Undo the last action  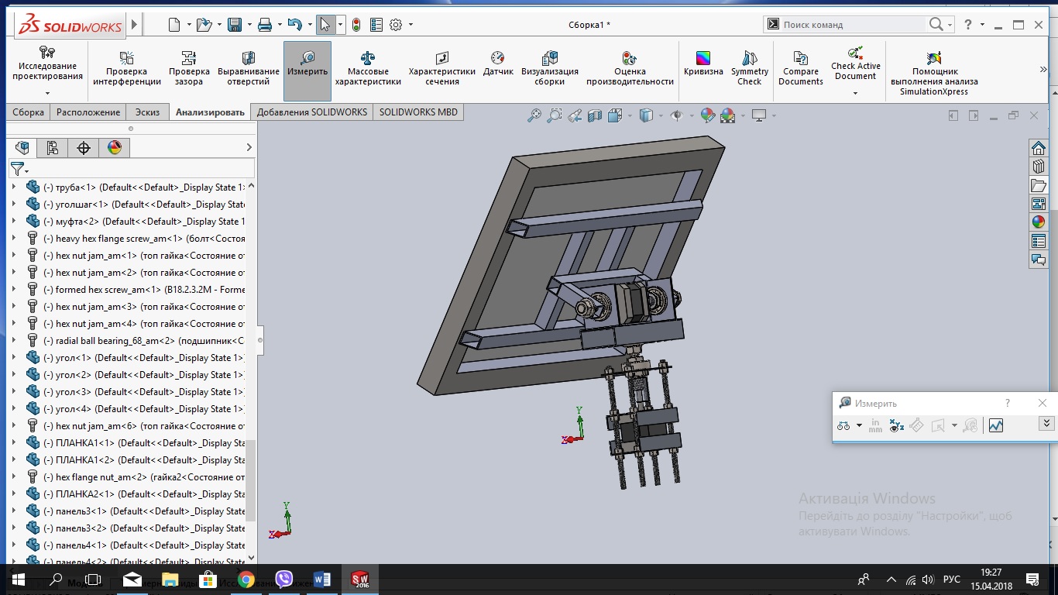(x=294, y=25)
